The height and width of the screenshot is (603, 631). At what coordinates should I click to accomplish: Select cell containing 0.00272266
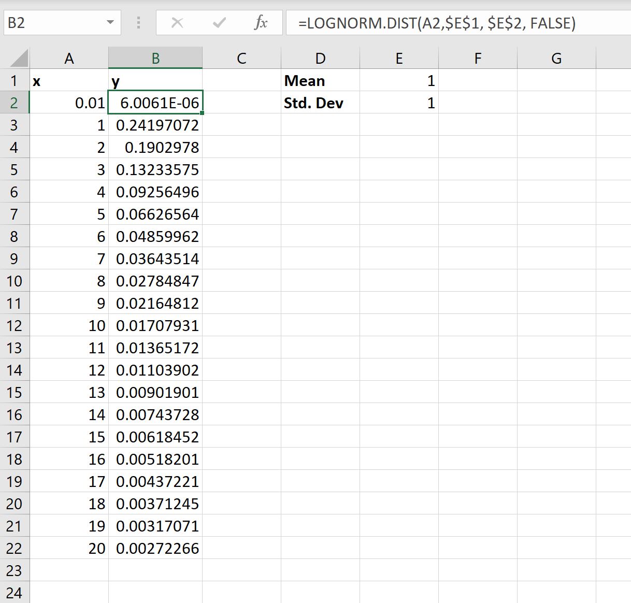(x=155, y=549)
